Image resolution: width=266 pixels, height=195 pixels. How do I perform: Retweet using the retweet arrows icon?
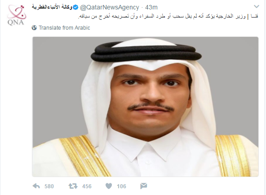click(x=73, y=186)
